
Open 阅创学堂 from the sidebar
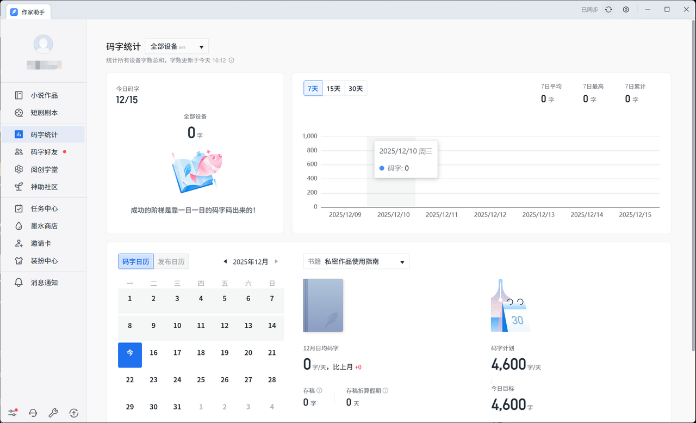pyautogui.click(x=43, y=169)
